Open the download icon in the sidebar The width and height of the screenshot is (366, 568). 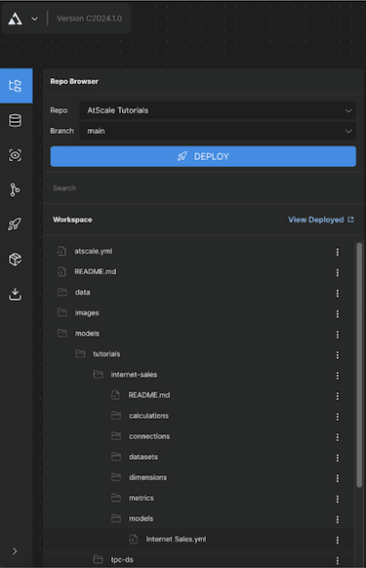[x=16, y=294]
